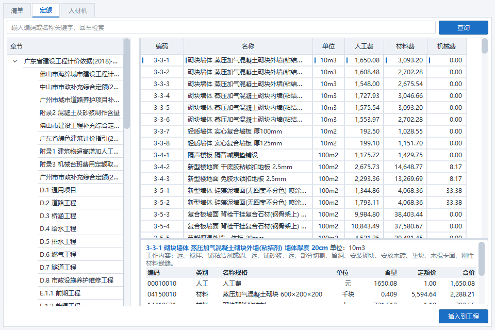Open 佛山市建设工程补充综合定 chapter
The image size is (495, 330).
click(x=79, y=126)
